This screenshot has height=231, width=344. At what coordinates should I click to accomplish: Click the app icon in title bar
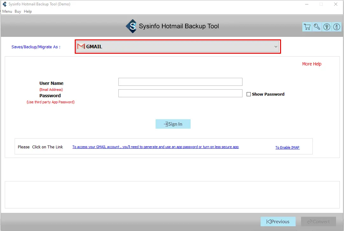tap(4, 4)
